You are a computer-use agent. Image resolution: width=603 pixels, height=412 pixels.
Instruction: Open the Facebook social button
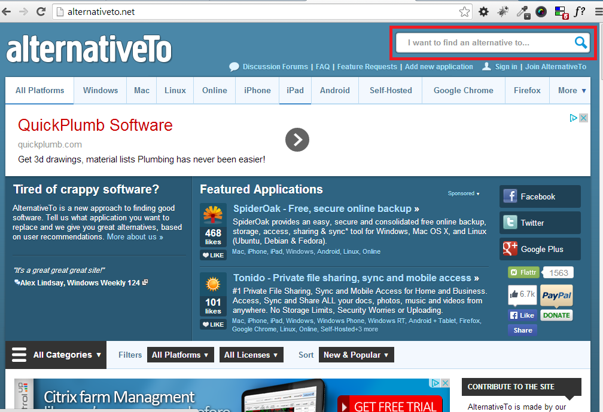tap(540, 196)
